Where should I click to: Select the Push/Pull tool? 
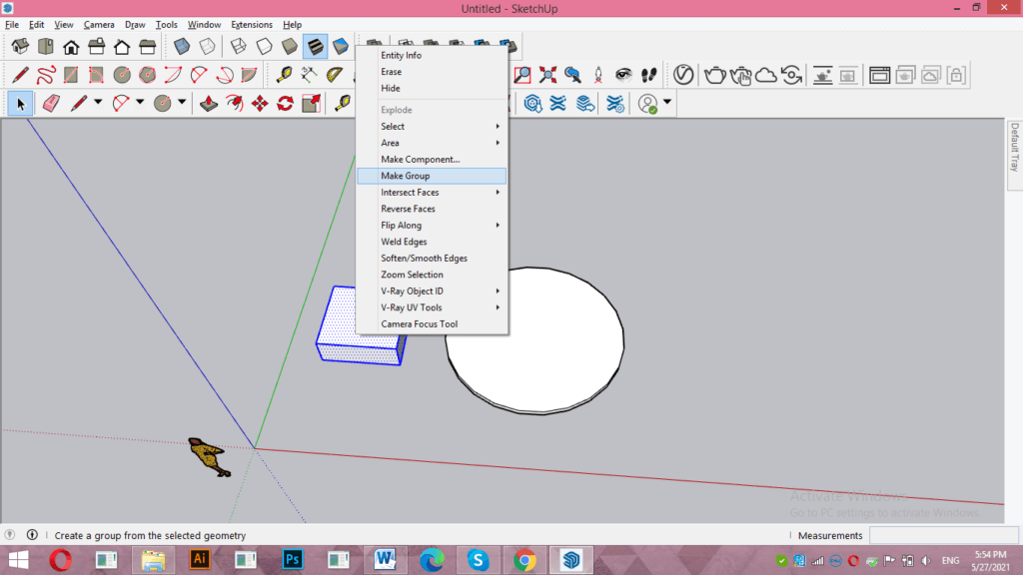(208, 103)
